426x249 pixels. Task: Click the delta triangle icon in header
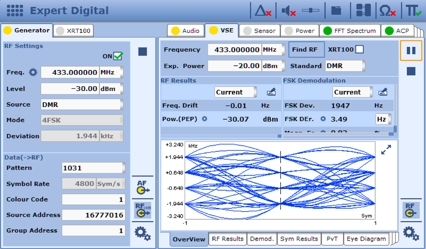pyautogui.click(x=263, y=11)
